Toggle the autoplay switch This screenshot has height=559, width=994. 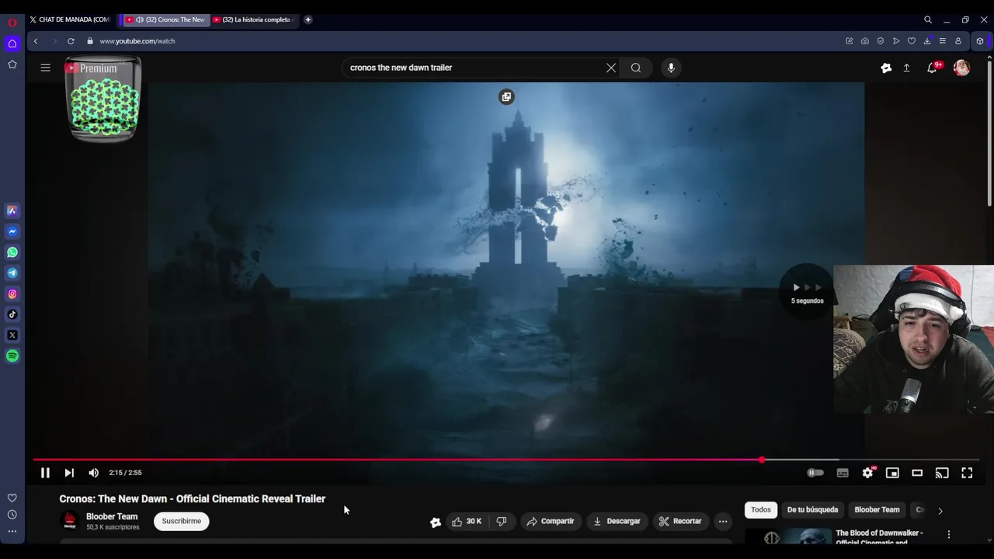click(815, 473)
